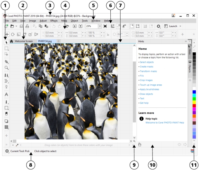Expand the Launch dropdown
The image size is (199, 171).
pos(180,26)
